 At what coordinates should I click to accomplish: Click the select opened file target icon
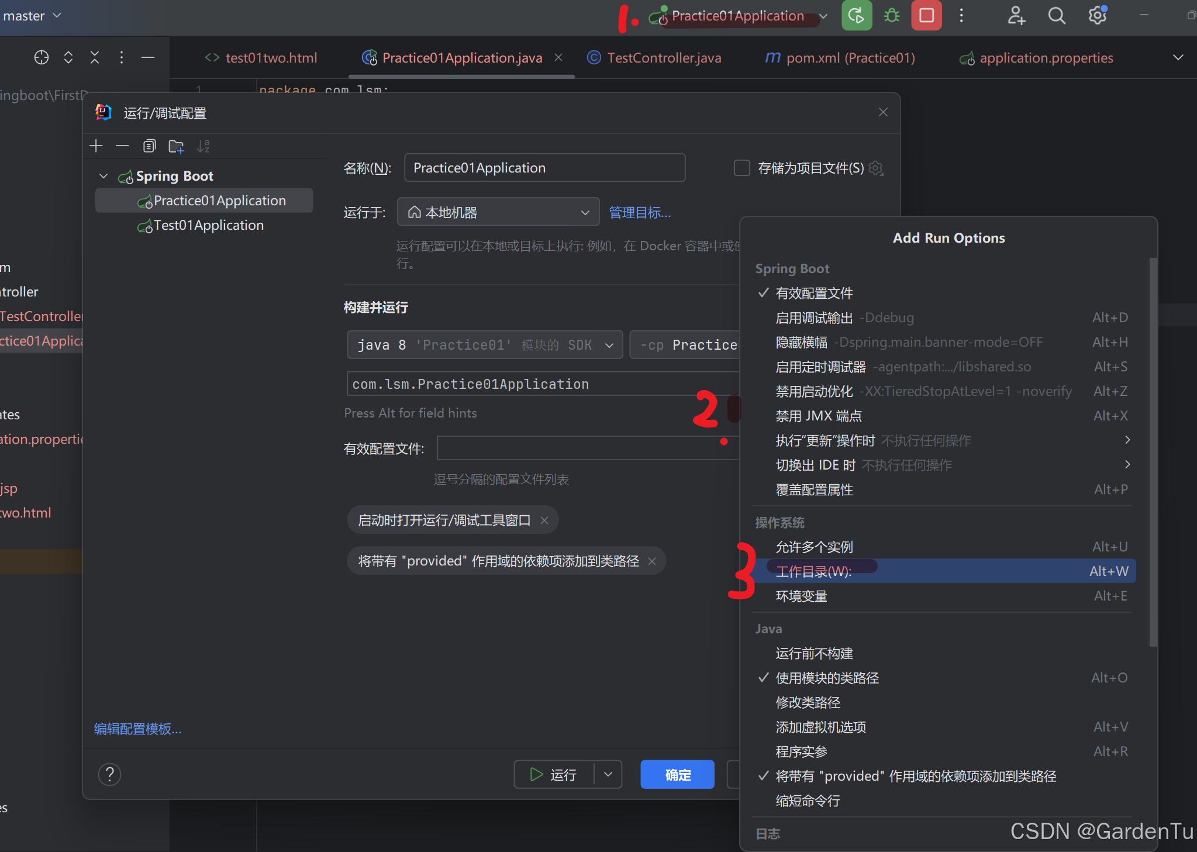(42, 57)
